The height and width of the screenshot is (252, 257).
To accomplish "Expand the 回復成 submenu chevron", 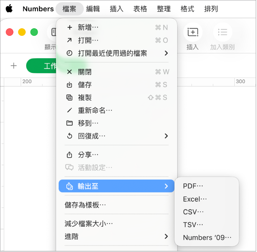I will click(166, 136).
